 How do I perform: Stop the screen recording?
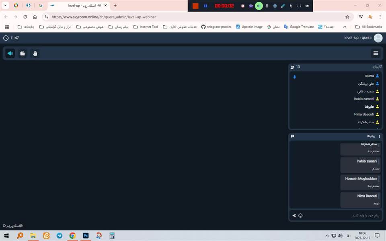tap(195, 6)
